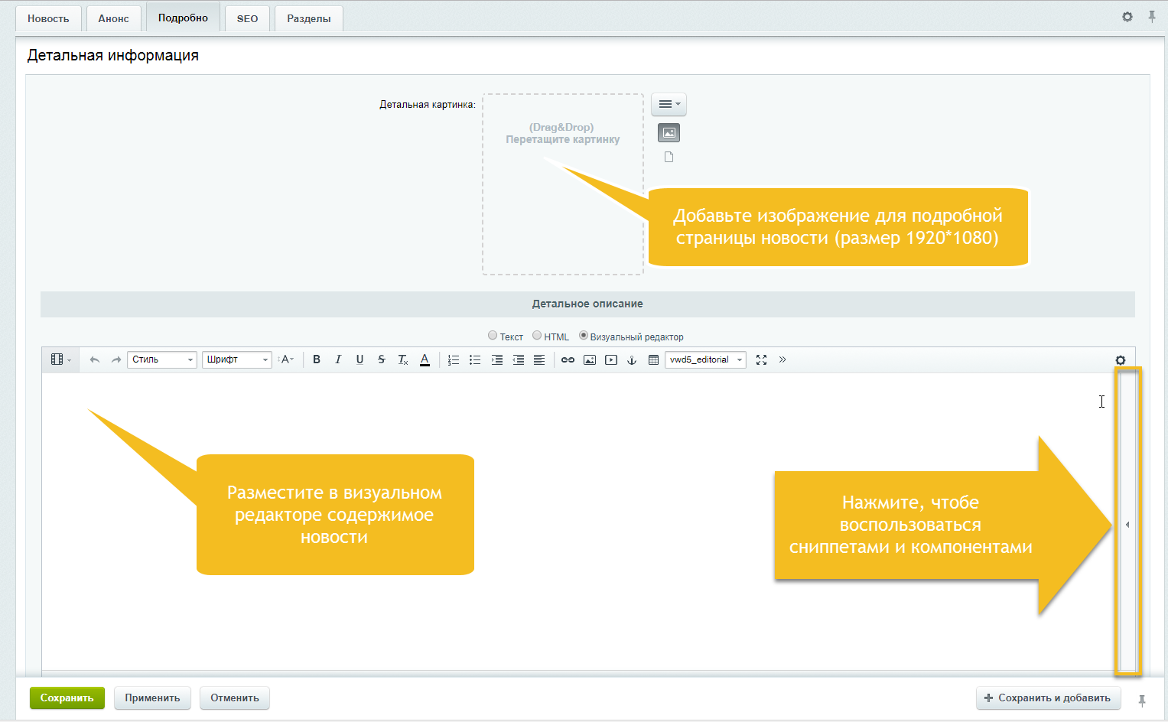The image size is (1168, 722).
Task: Click the Применить button
Action: pyautogui.click(x=153, y=698)
